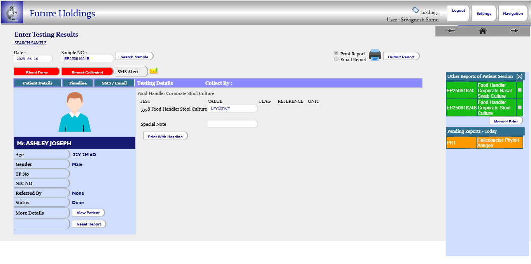Viewport: 531px width, 264px height.
Task: Click the SEARCH SAMPLE link
Action: click(30, 43)
